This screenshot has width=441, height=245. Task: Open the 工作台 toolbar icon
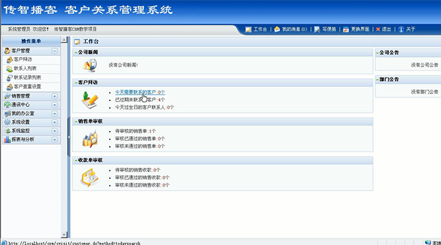(x=248, y=29)
